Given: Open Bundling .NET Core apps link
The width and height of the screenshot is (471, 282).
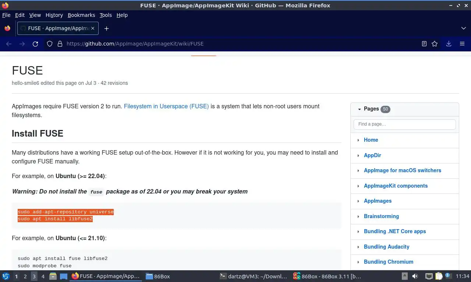Looking at the screenshot, I should [395, 231].
